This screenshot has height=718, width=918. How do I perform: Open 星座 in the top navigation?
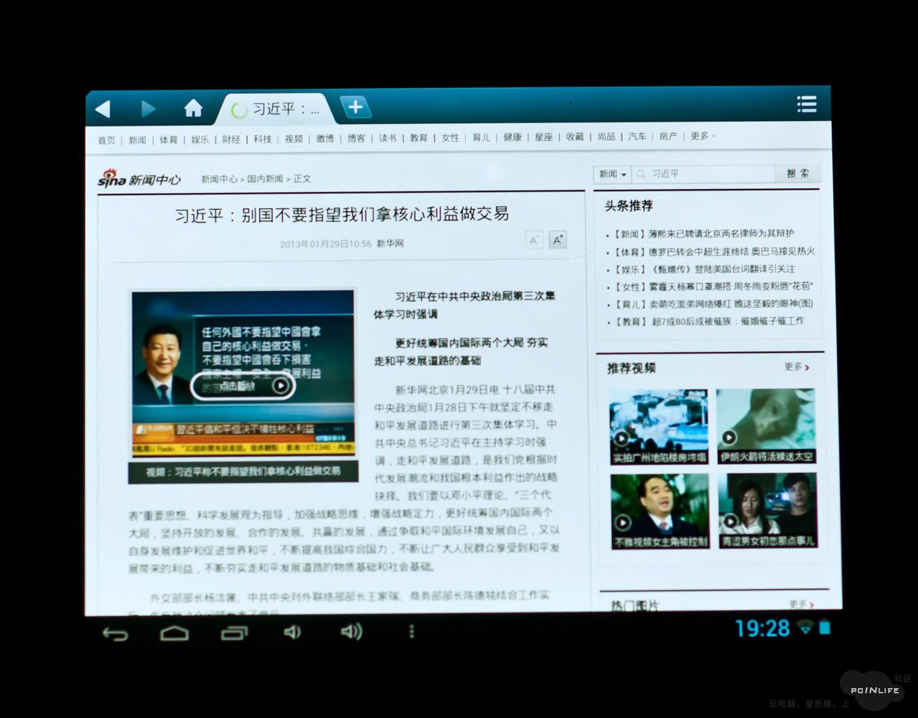click(544, 137)
